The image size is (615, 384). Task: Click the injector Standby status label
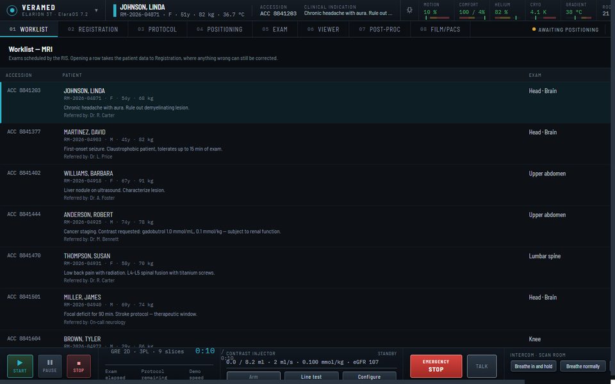point(387,353)
